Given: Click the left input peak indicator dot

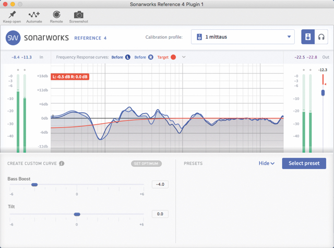Looking at the screenshot, I should tap(18, 70).
